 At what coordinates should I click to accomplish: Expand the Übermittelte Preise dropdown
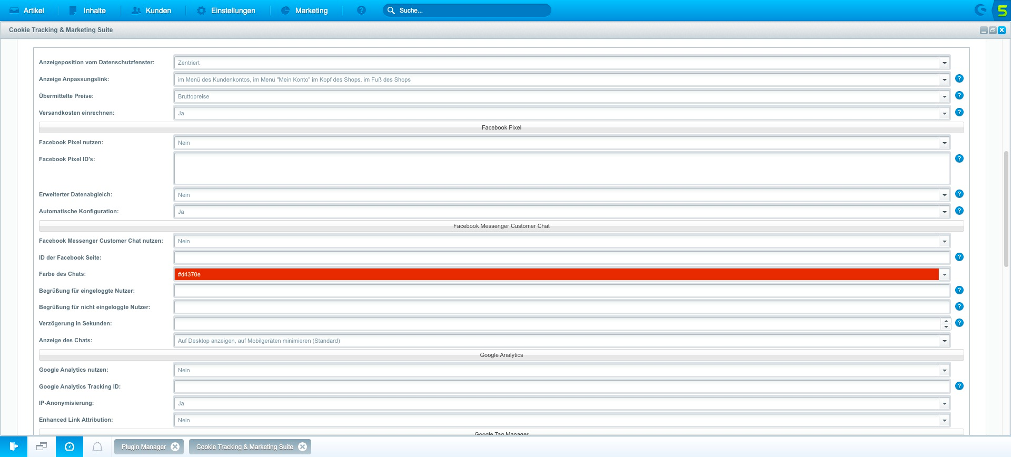945,96
